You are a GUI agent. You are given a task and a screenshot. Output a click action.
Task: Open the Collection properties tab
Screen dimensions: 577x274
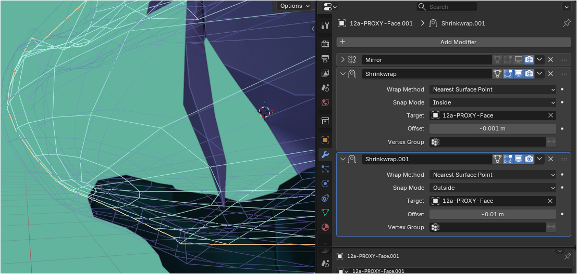325,121
